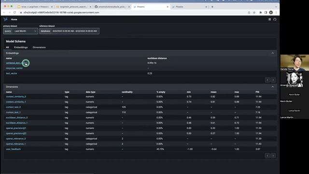The width and height of the screenshot is (309, 174).
Task: Click the Phoenix bird logo in header
Action: pyautogui.click(x=5, y=19)
